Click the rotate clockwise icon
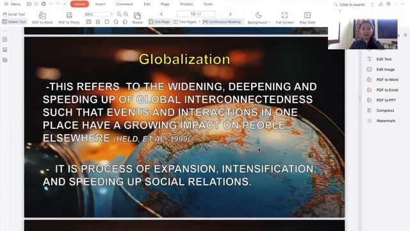Image resolution: width=410 pixels, height=231 pixels. [116, 22]
